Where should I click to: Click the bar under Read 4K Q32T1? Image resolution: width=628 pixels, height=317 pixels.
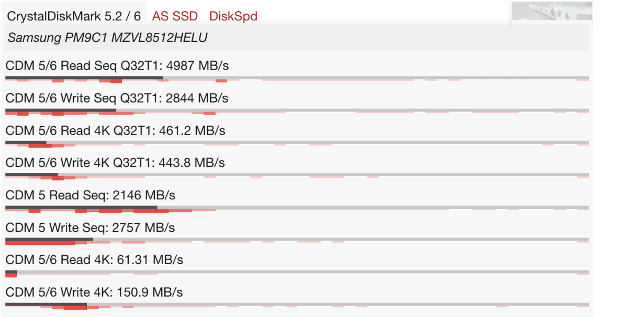pyautogui.click(x=297, y=143)
